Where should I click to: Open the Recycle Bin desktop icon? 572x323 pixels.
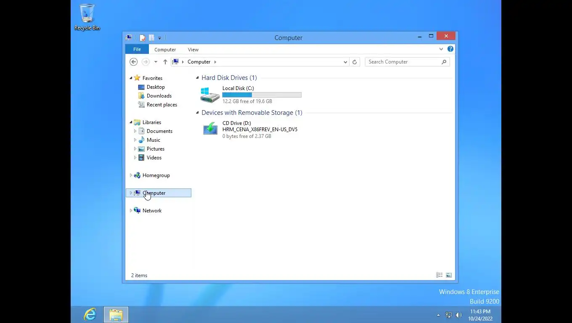[87, 17]
